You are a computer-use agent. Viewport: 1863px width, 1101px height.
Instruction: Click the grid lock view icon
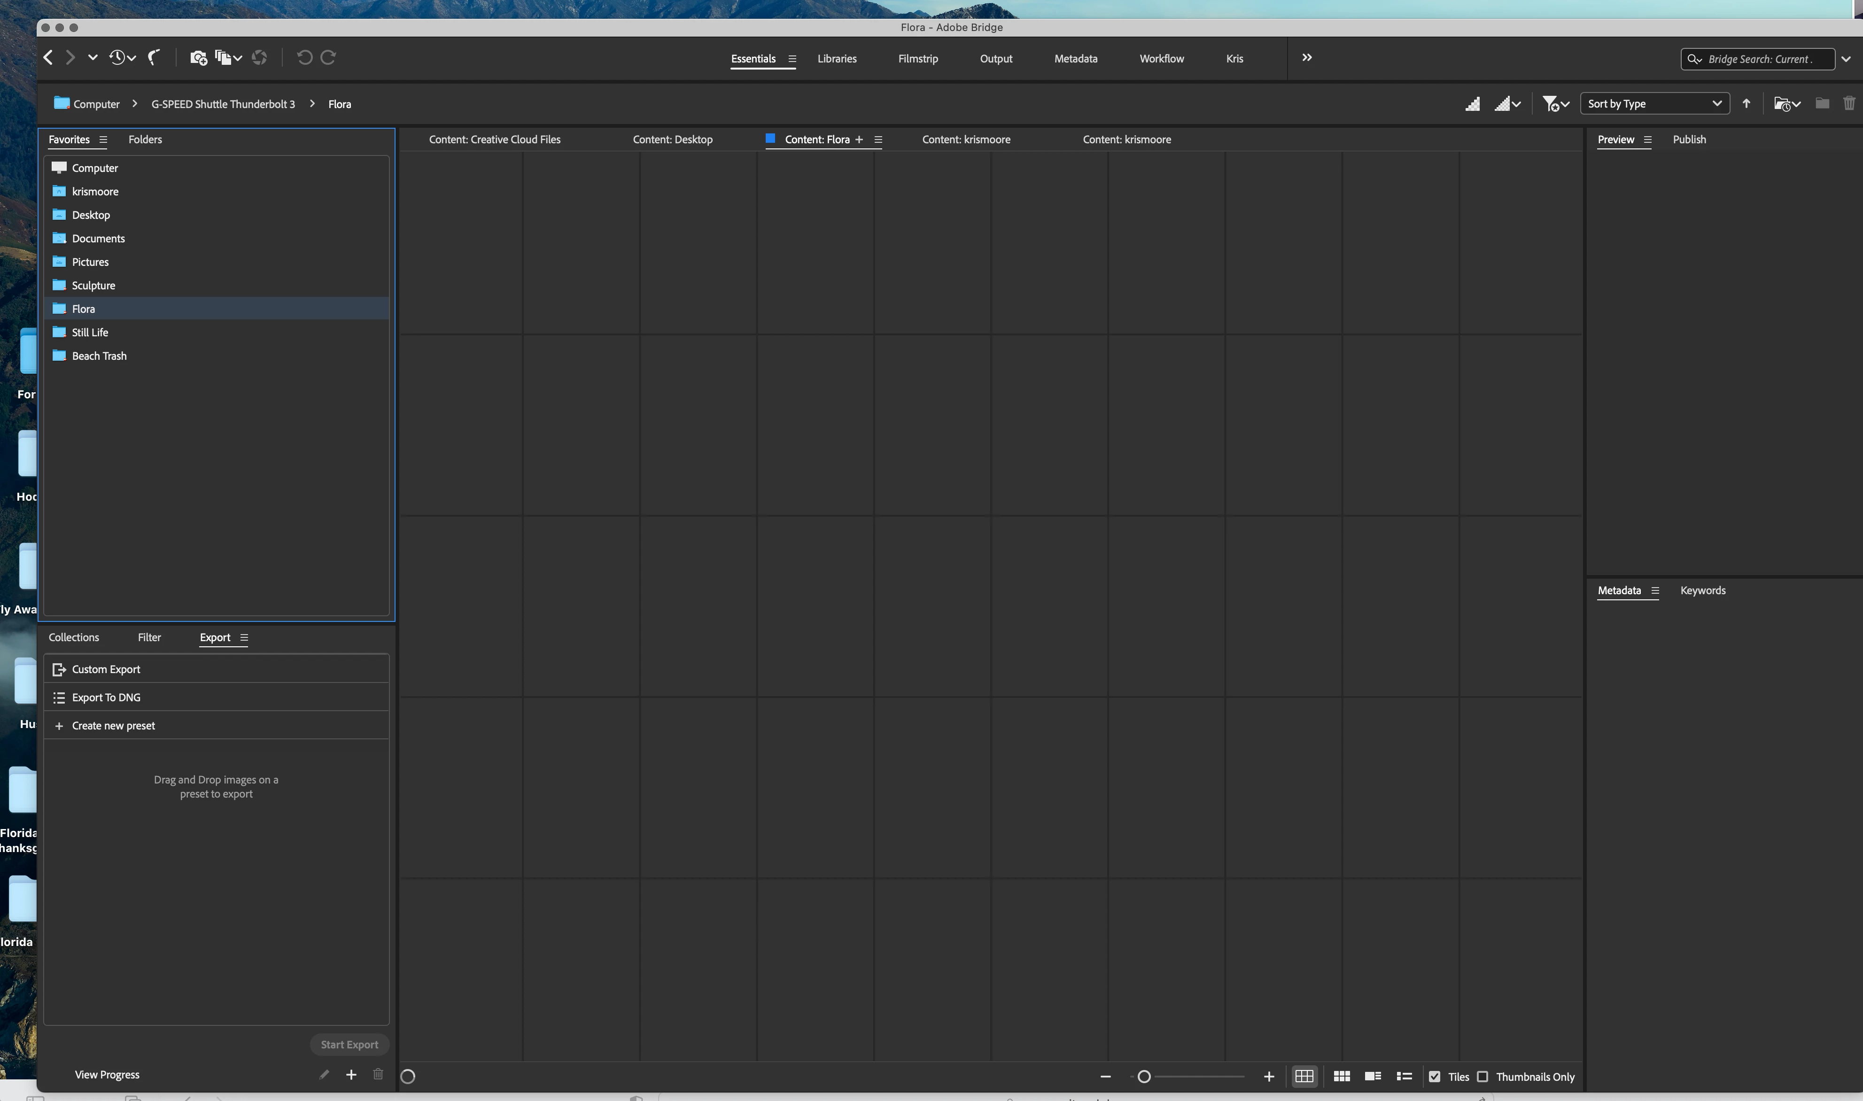pyautogui.click(x=1304, y=1077)
